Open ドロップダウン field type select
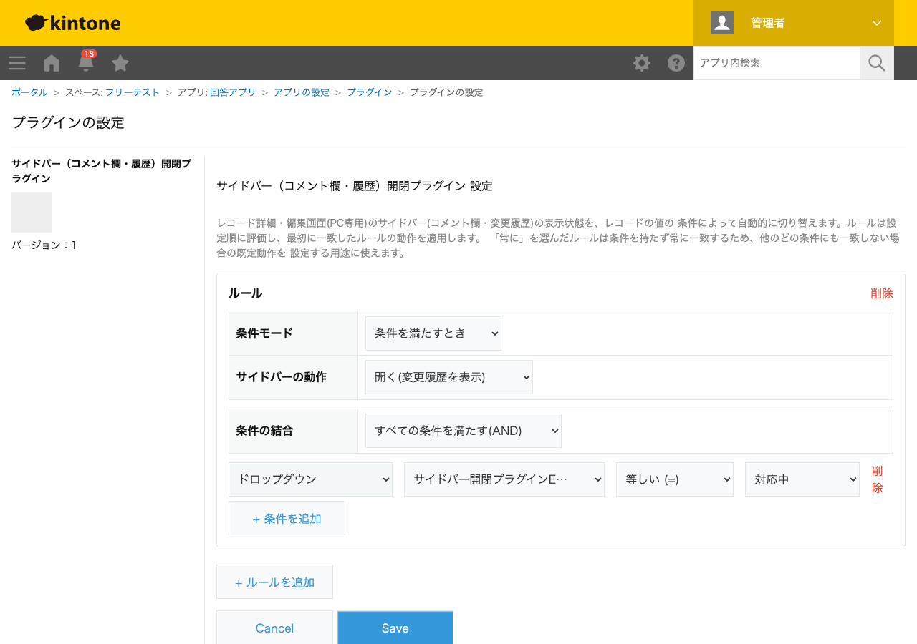 point(310,479)
